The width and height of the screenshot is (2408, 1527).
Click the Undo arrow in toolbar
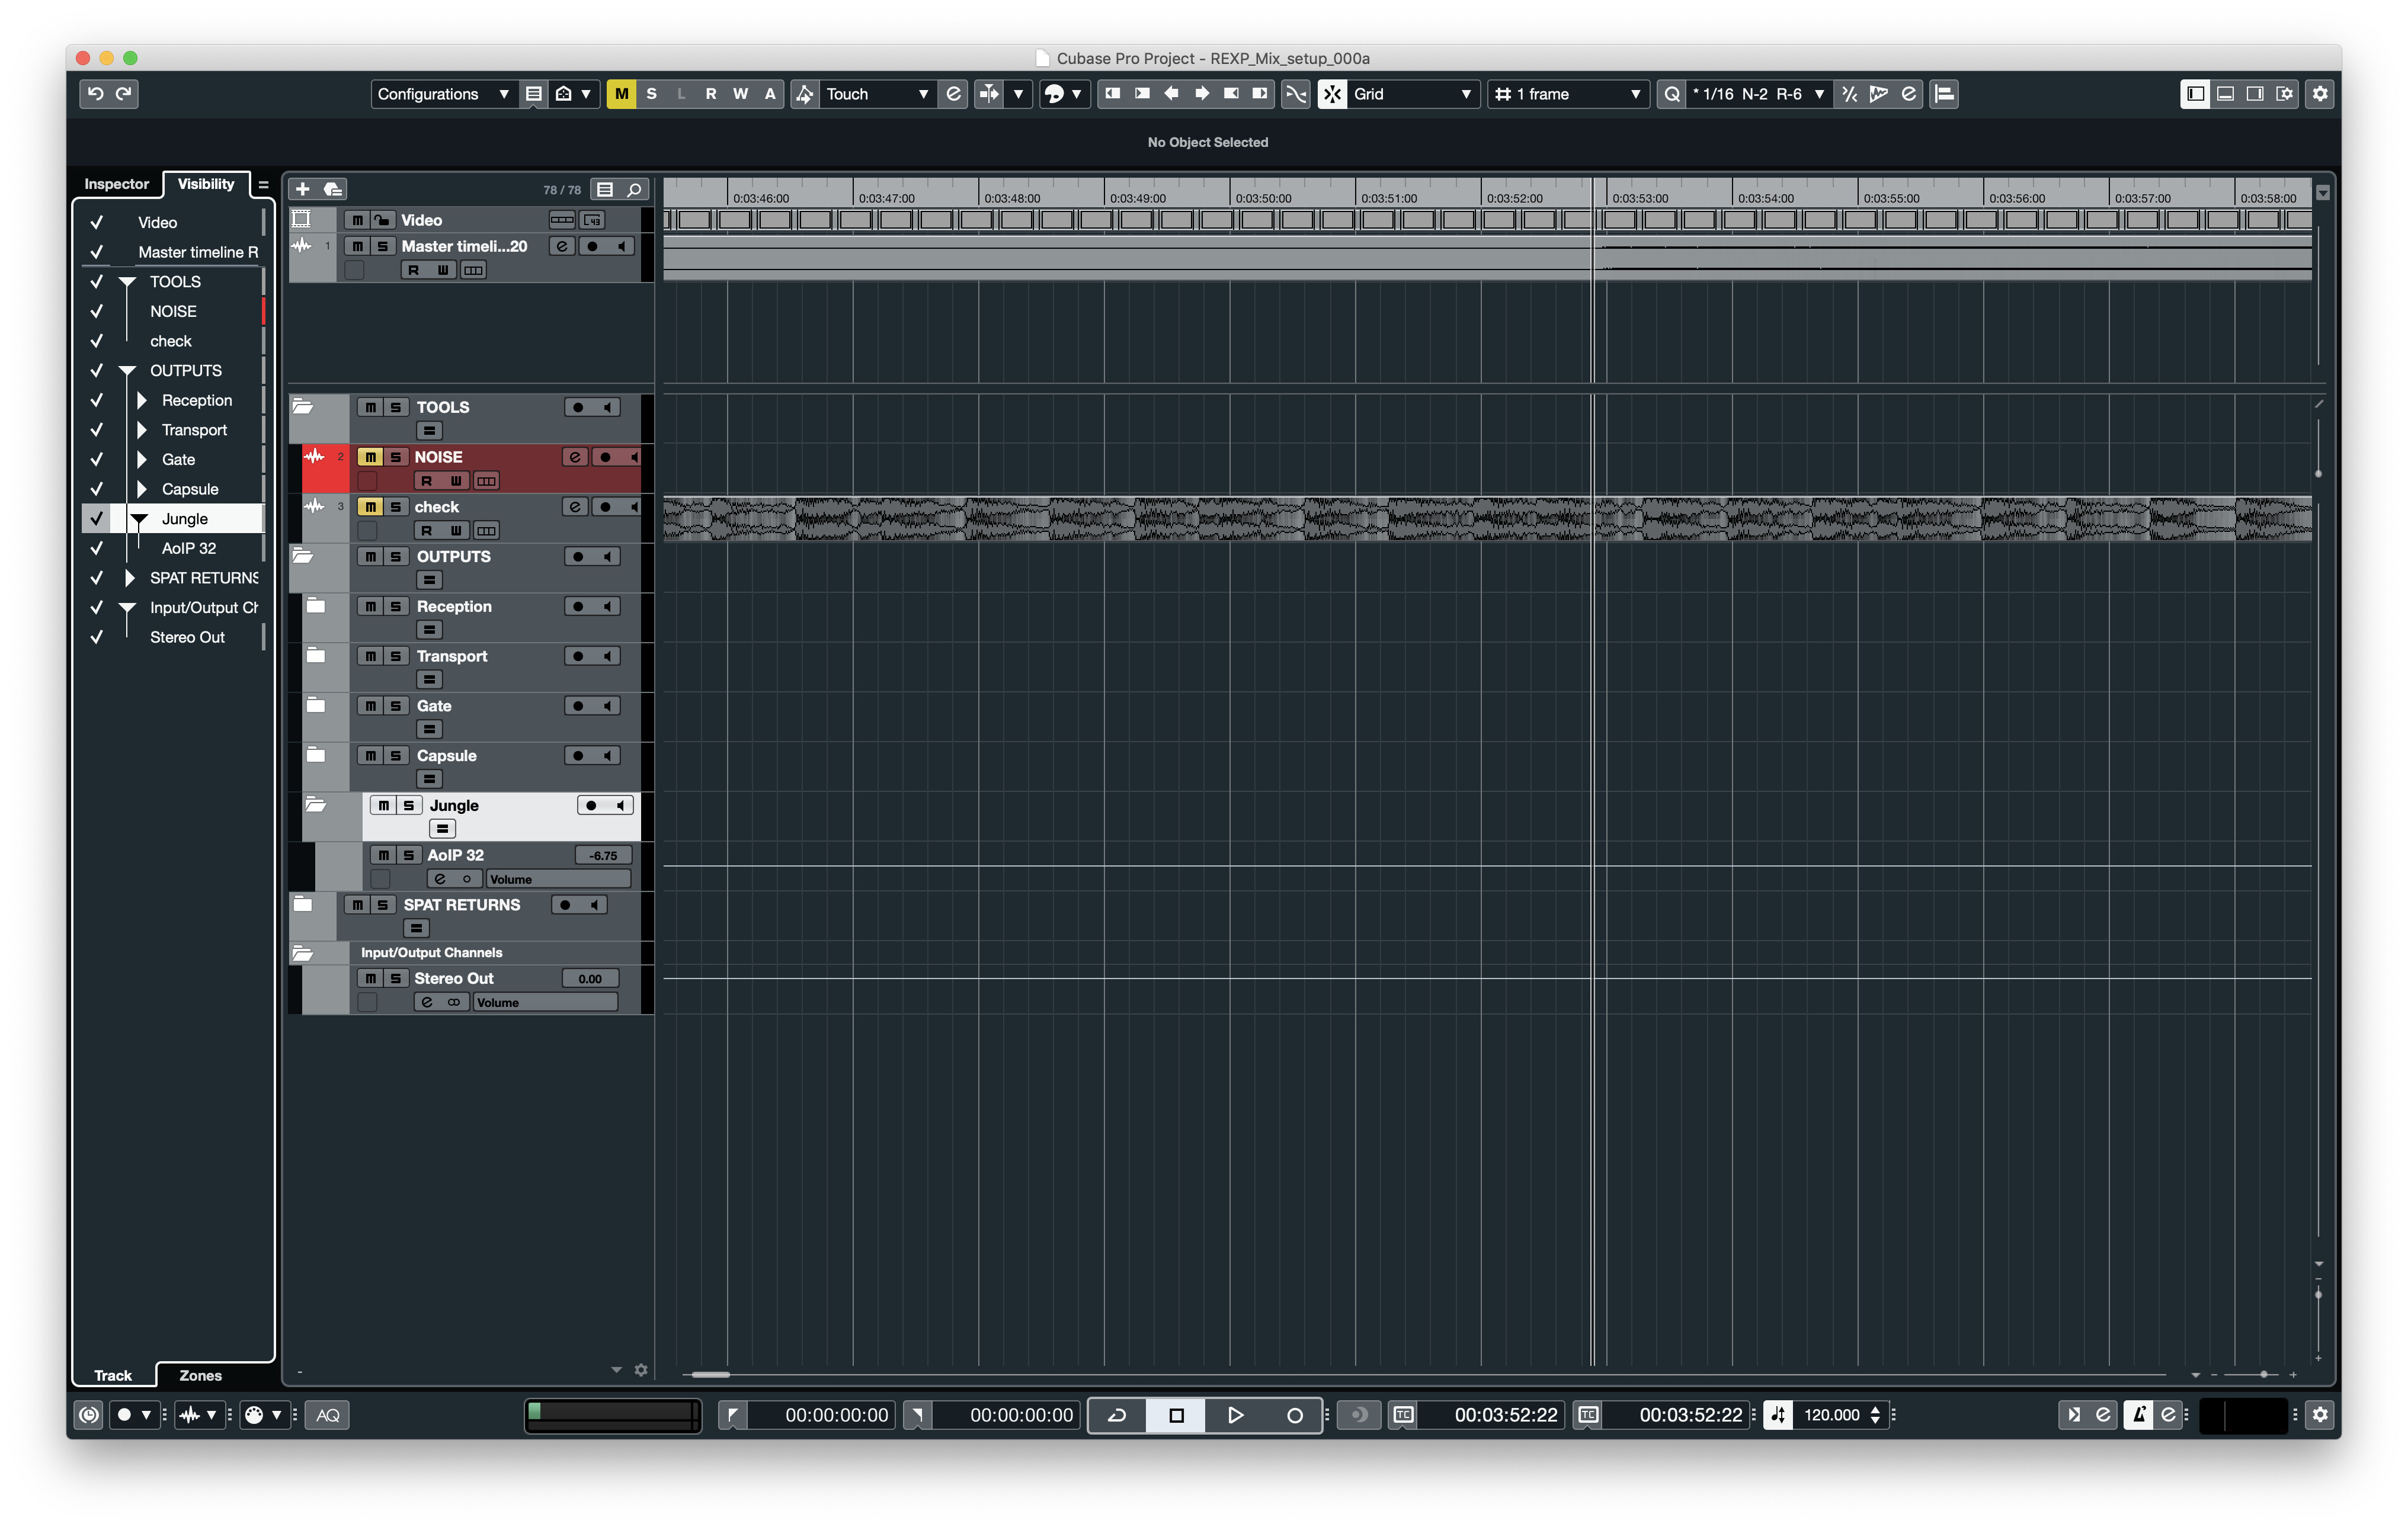click(x=95, y=93)
